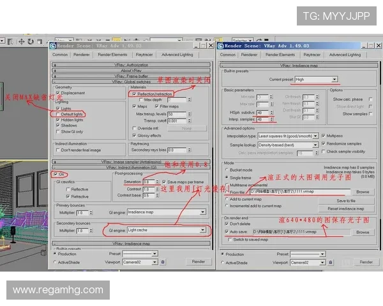The height and width of the screenshot is (306, 383).
Task: Toggle the Reflection/refraction checkbox
Action: click(x=133, y=93)
